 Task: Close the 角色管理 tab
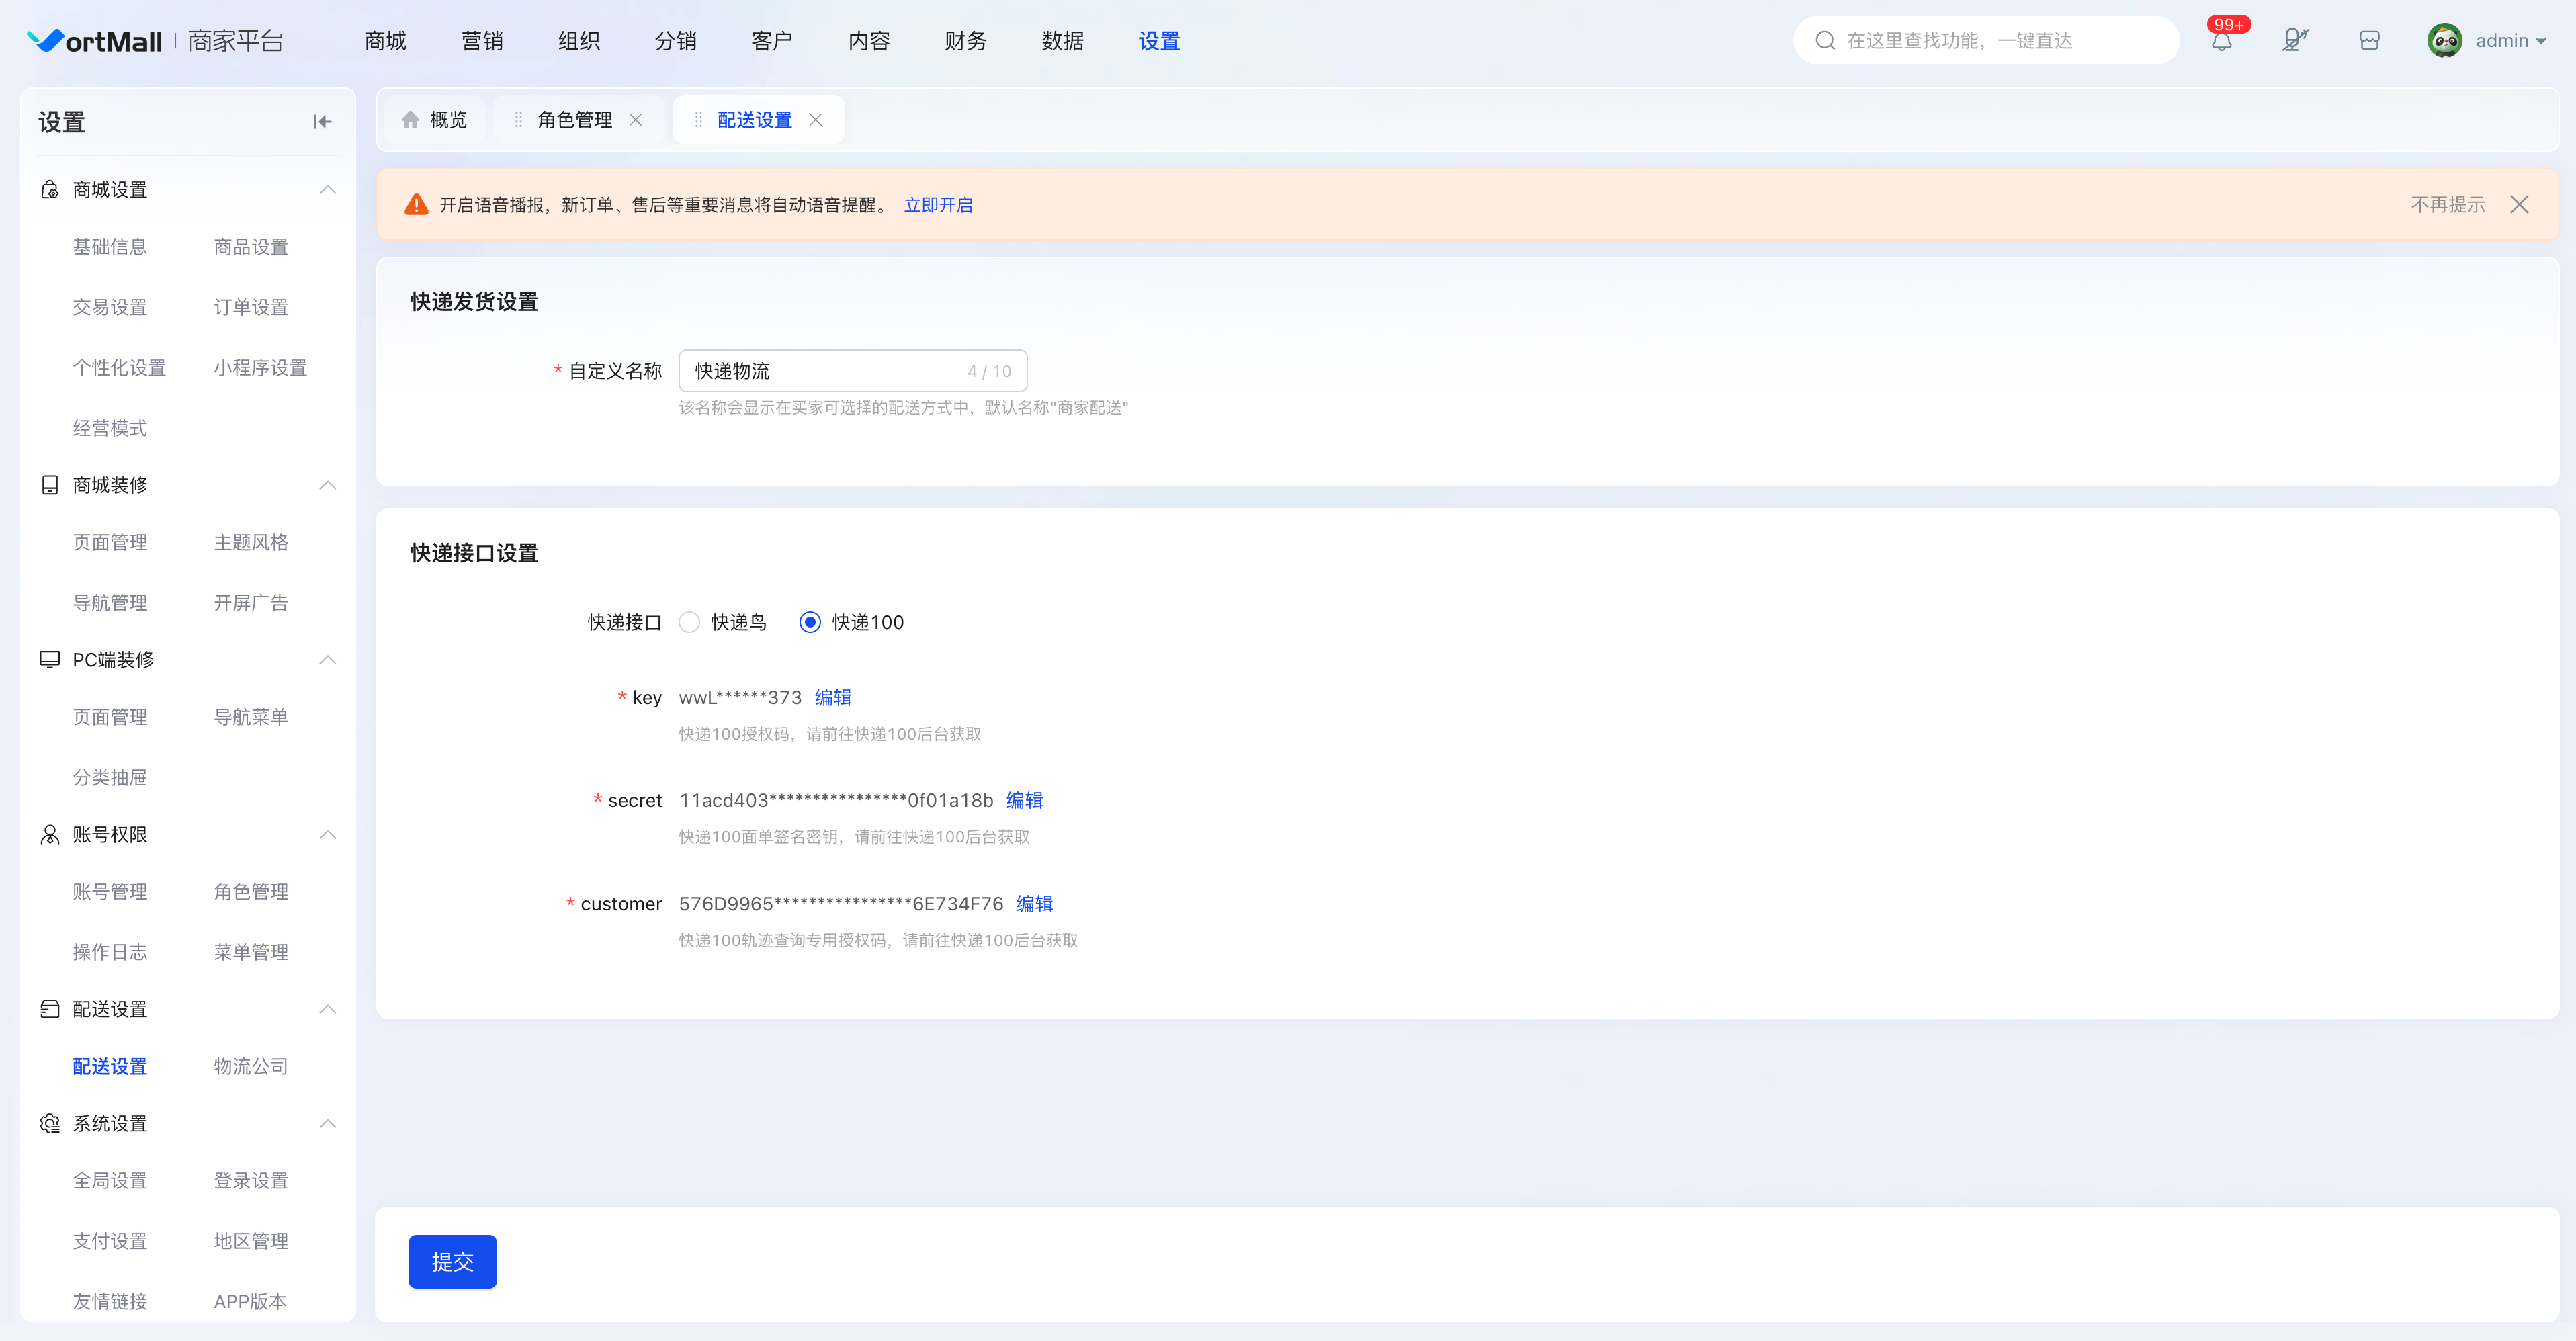635,120
